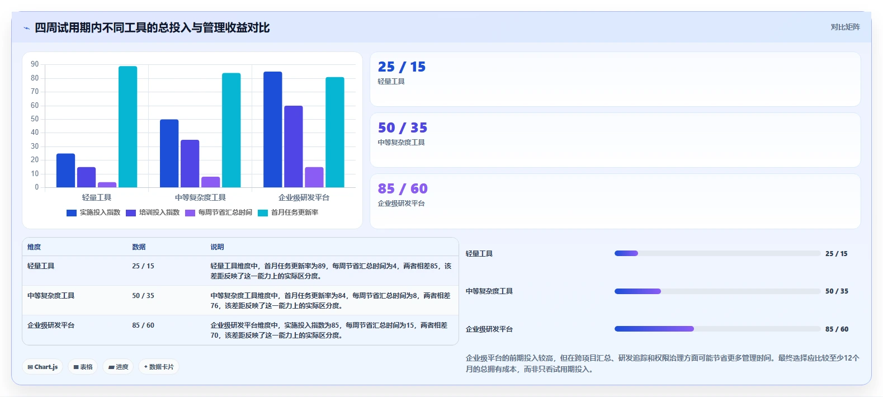Click the 企业级研发平台 progress bar
The height and width of the screenshot is (397, 883).
click(717, 329)
